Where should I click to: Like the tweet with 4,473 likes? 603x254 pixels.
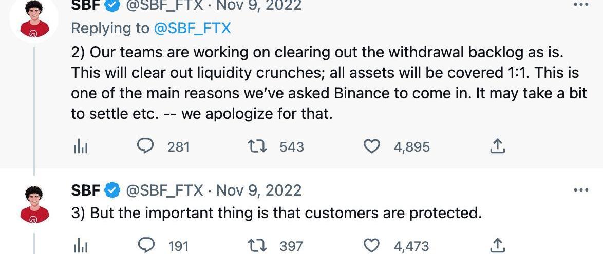click(372, 245)
